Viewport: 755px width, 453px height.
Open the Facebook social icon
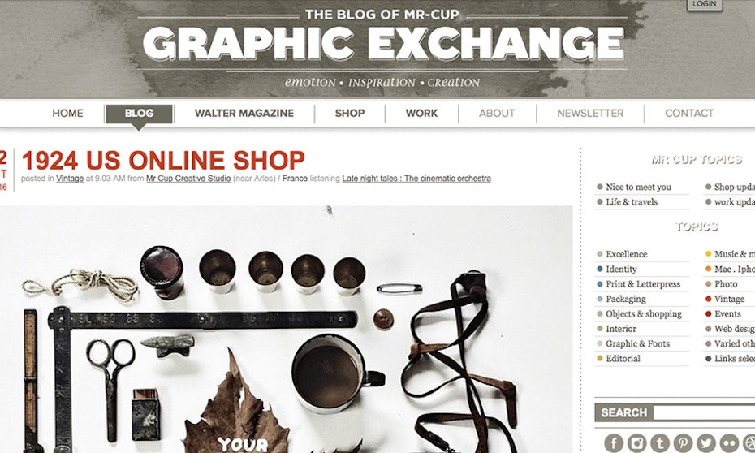[x=614, y=443]
